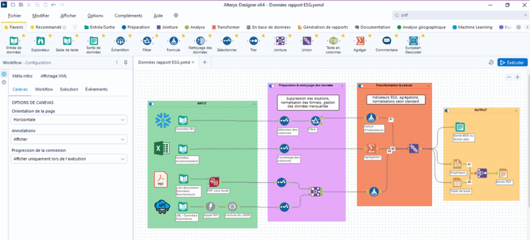
Task: Select the Filtrer tool in the favorites palette
Action: click(146, 41)
